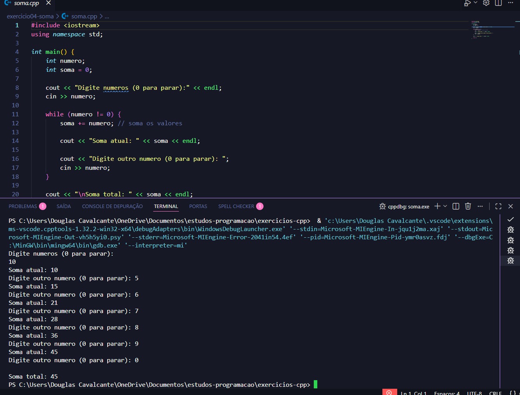Click the 'int soma = 0;' line
This screenshot has width=520, height=395.
click(69, 70)
